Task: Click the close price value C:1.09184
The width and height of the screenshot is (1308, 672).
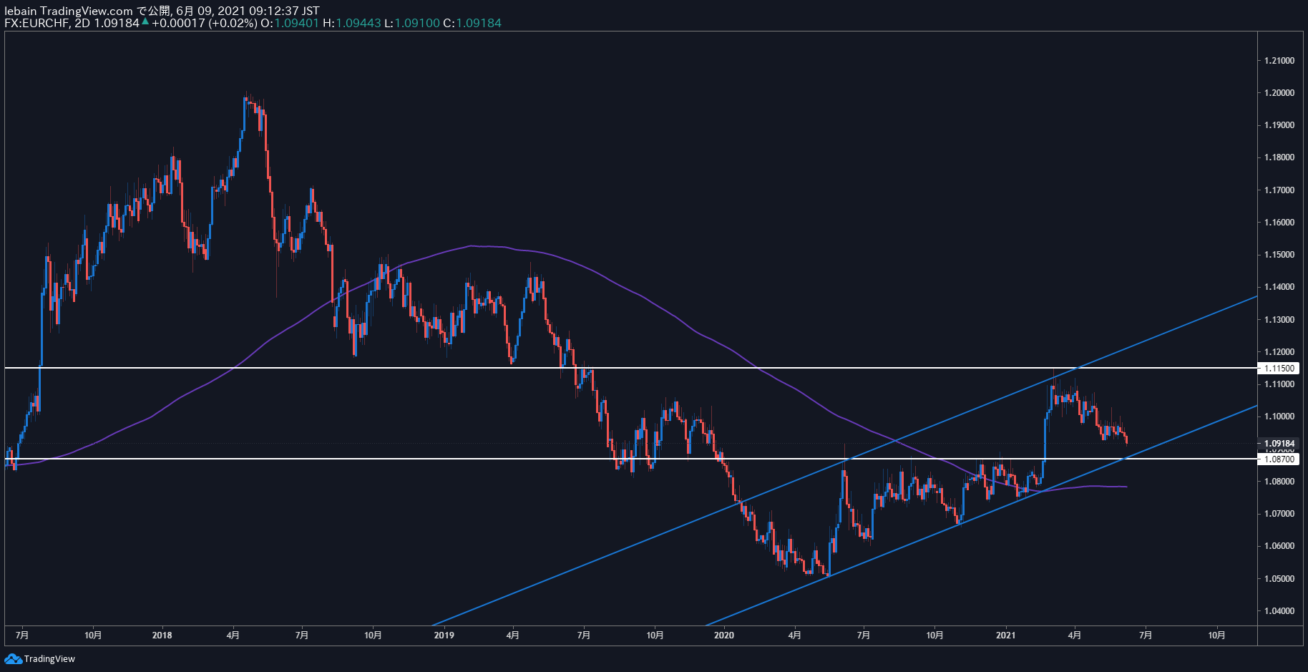Action: pos(472,23)
